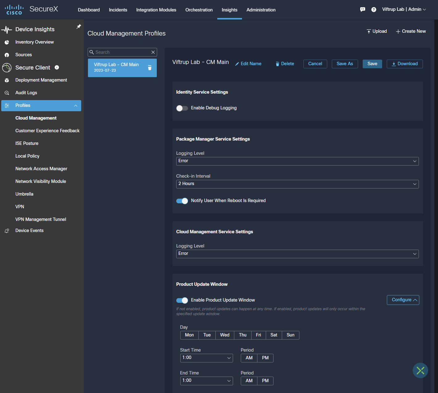The width and height of the screenshot is (438, 393).
Task: Click the pin icon beside Device Insights
Action: click(x=79, y=27)
